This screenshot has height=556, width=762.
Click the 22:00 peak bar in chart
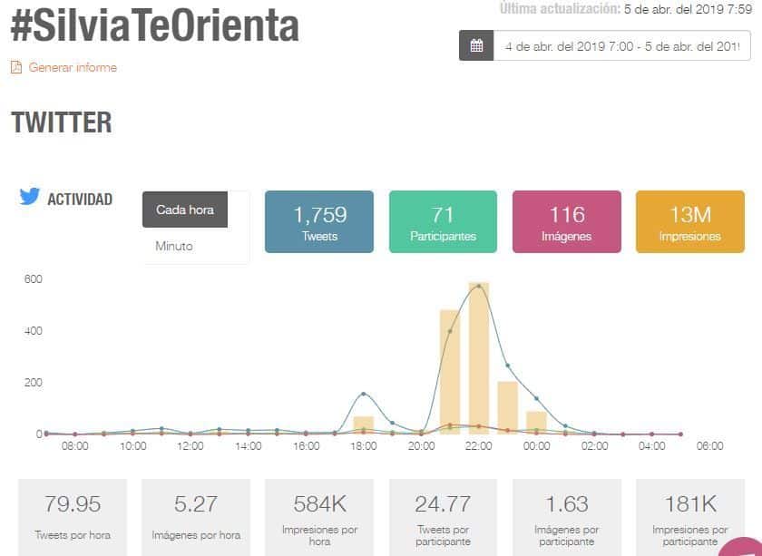point(479,358)
